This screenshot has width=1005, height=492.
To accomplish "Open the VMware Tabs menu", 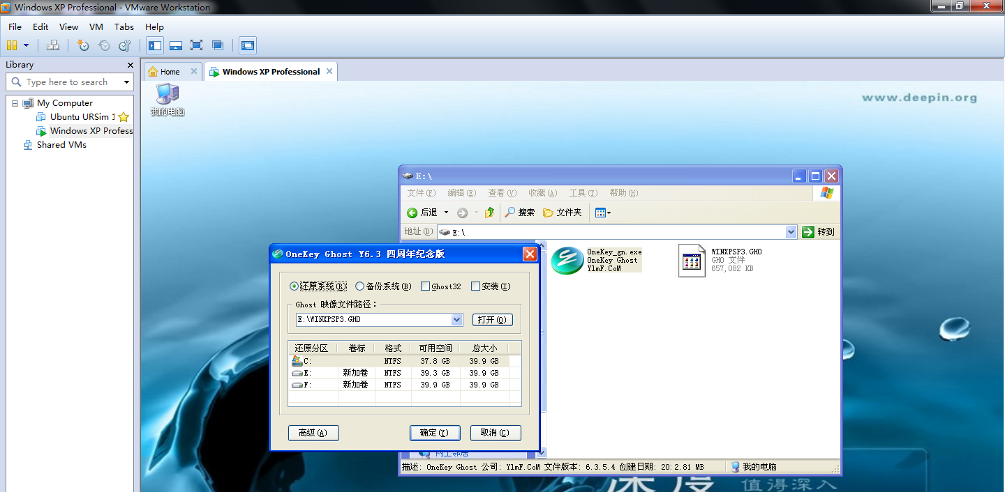I will tap(124, 26).
